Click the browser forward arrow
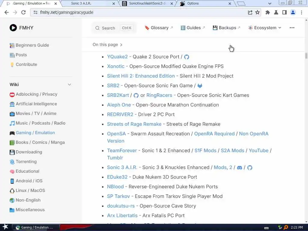 click(x=15, y=12)
